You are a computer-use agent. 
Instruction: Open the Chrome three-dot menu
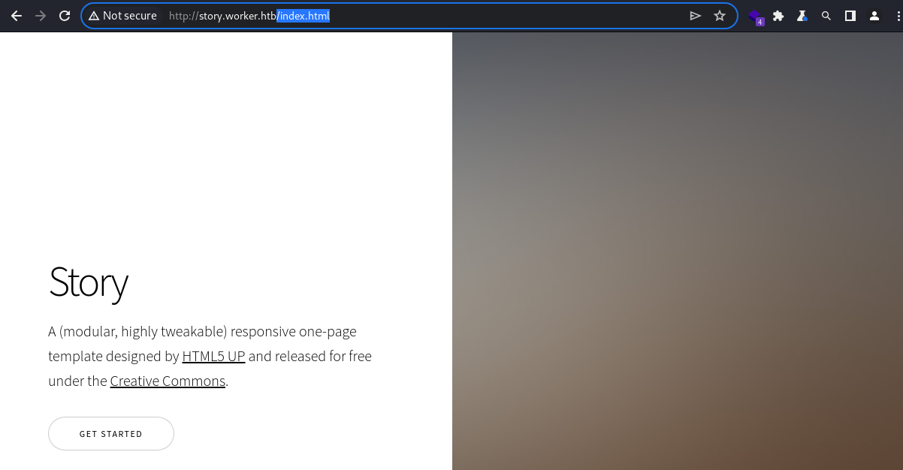(898, 16)
